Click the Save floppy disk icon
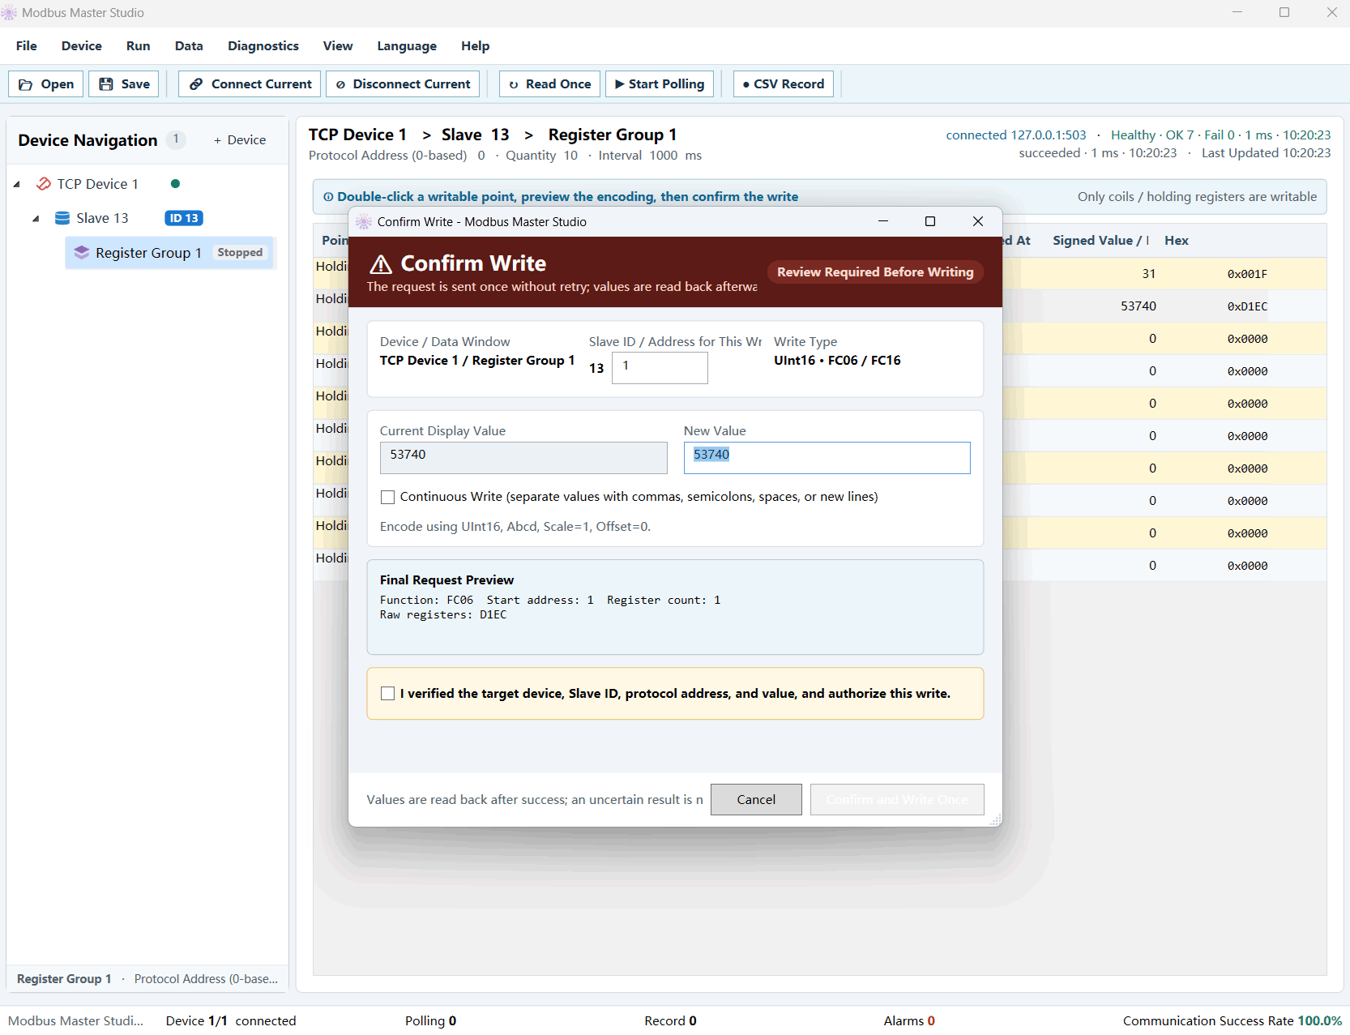This screenshot has width=1350, height=1035. pyautogui.click(x=106, y=84)
